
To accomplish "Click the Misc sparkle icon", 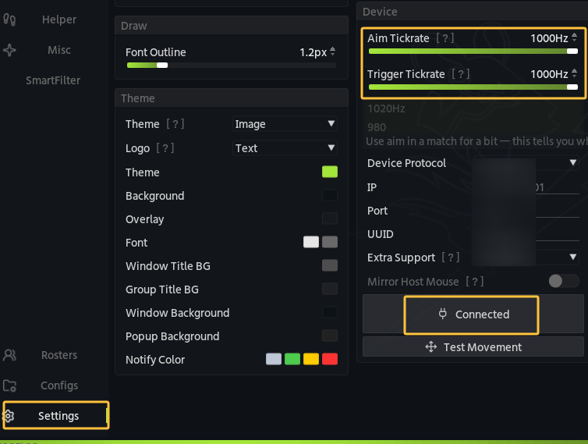I will point(9,50).
